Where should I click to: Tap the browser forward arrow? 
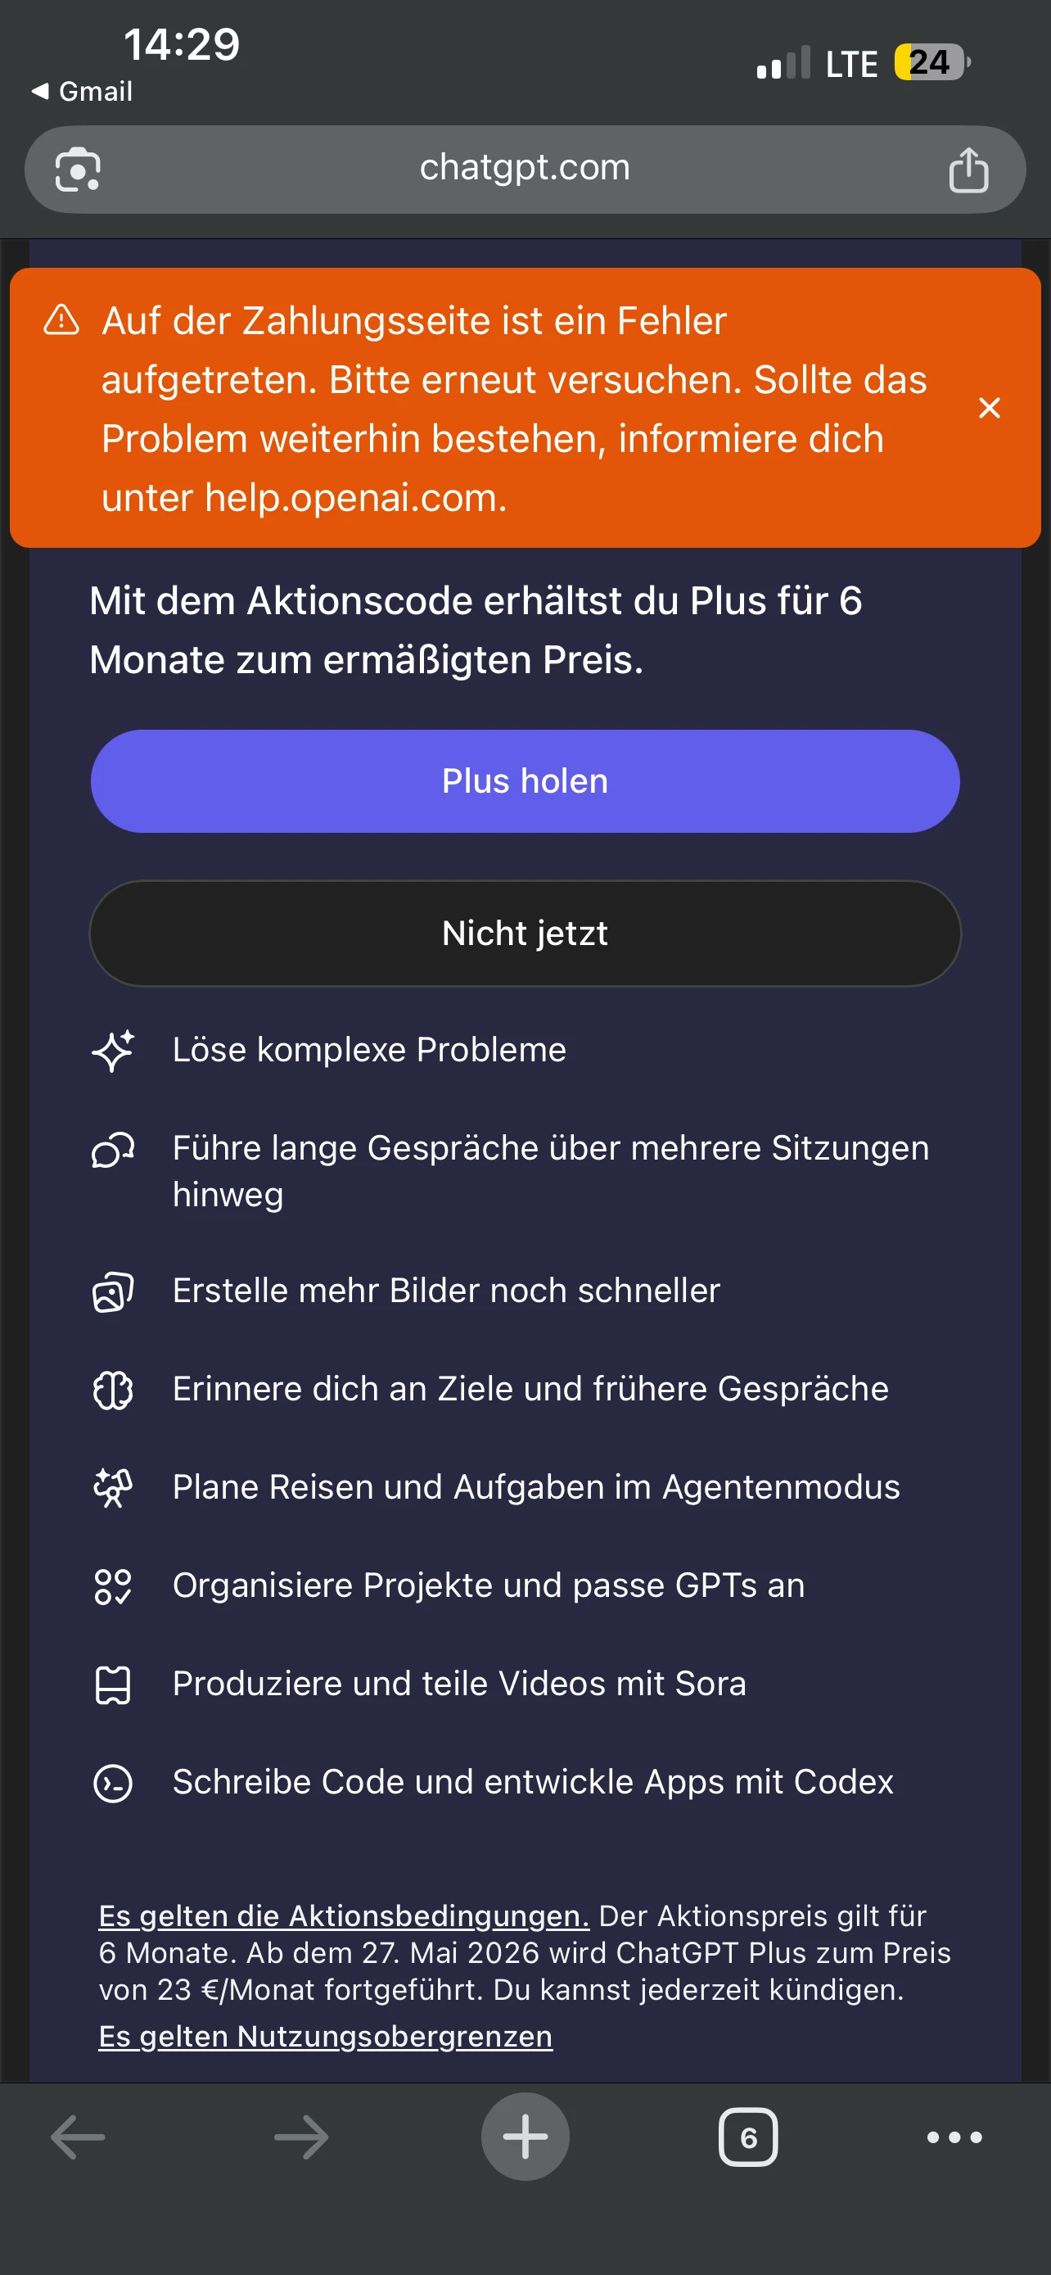click(301, 2137)
